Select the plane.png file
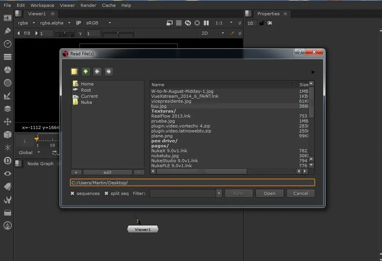382x261 pixels. 162,136
